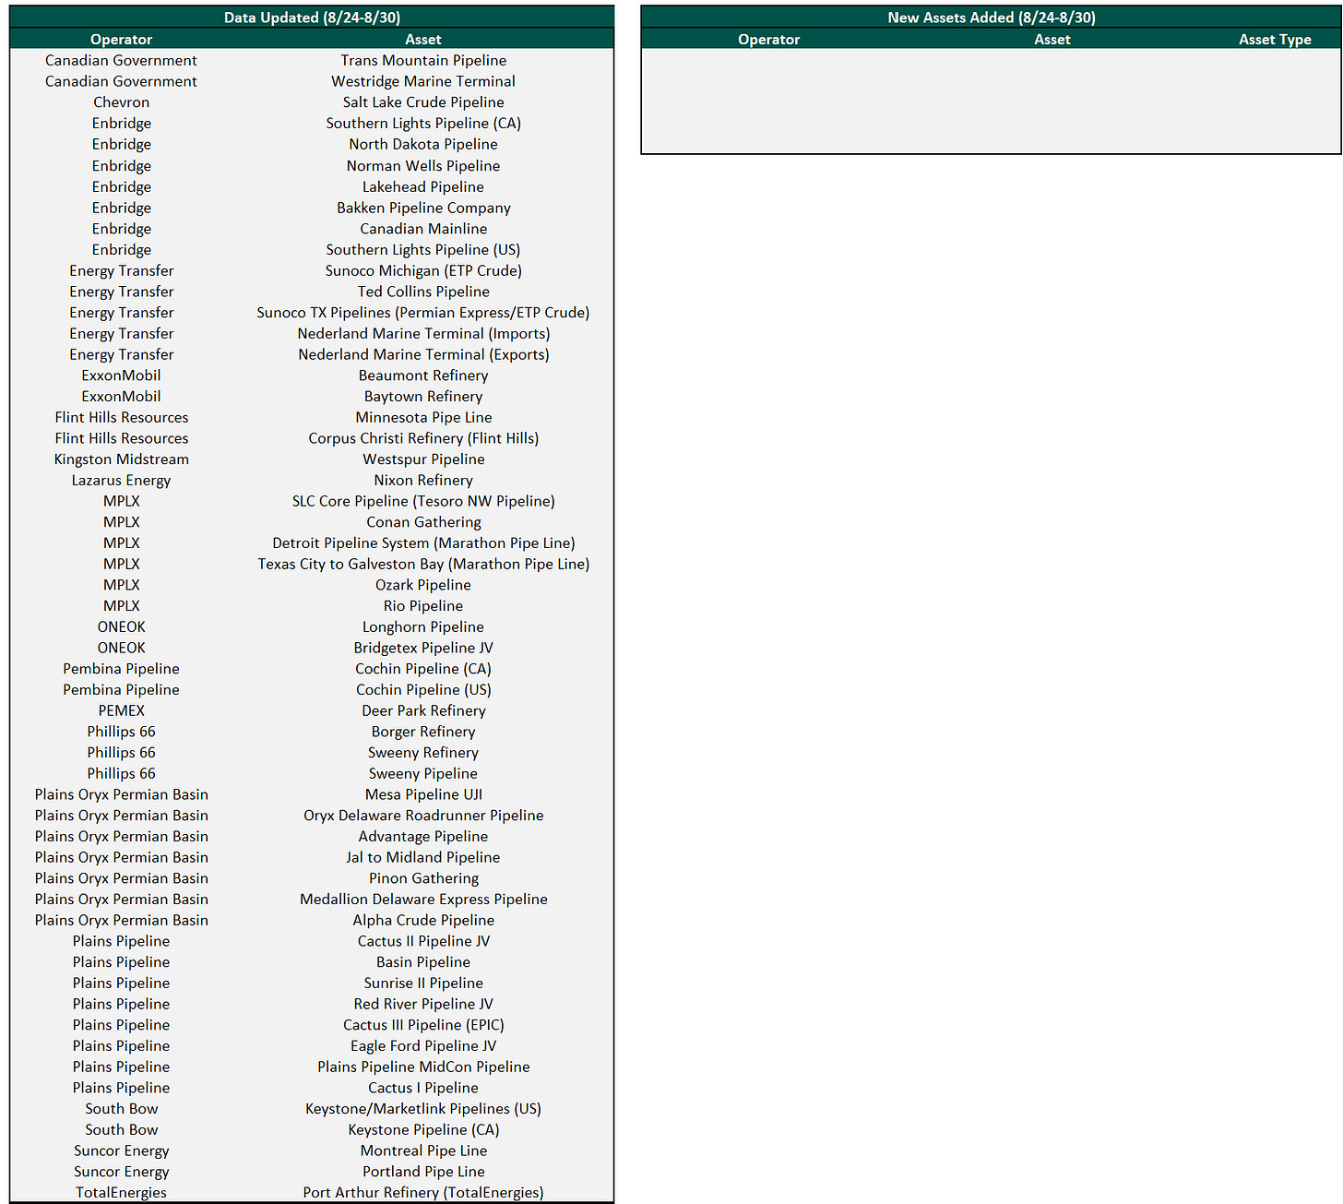Screen dimensions: 1343x1204
Task: Click the "Canadian Mainline" cell
Action: (x=423, y=229)
